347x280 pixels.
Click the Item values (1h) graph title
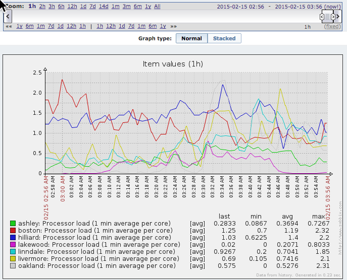[173, 64]
